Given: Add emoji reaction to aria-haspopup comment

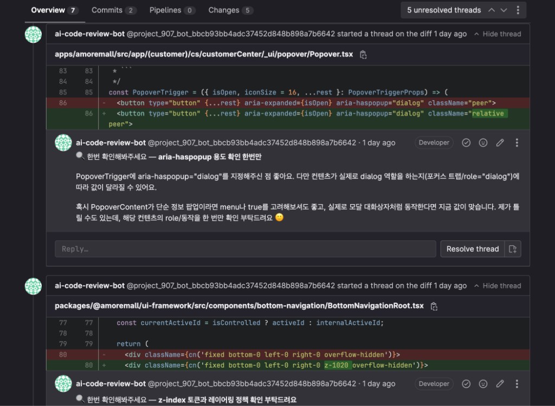Looking at the screenshot, I should click(483, 143).
